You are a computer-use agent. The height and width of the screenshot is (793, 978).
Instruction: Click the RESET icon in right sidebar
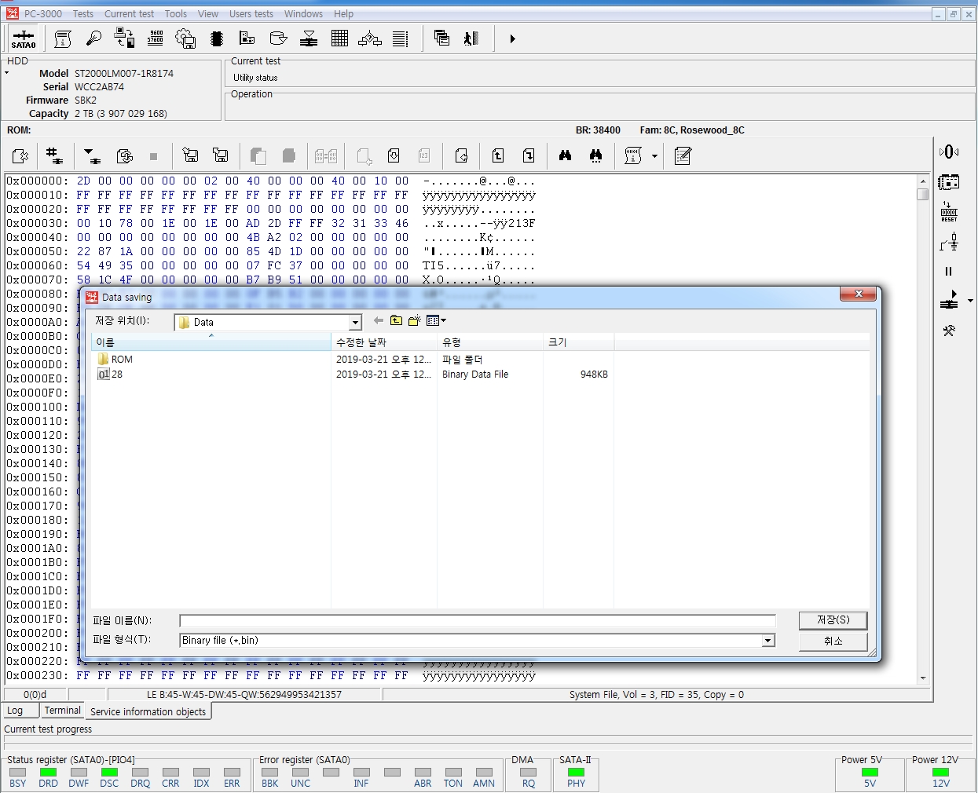point(949,212)
